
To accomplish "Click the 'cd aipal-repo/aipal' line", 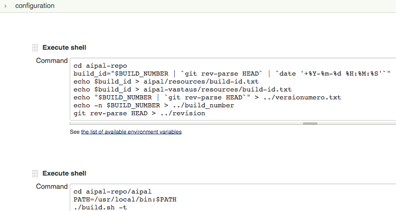I will pos(112,191).
